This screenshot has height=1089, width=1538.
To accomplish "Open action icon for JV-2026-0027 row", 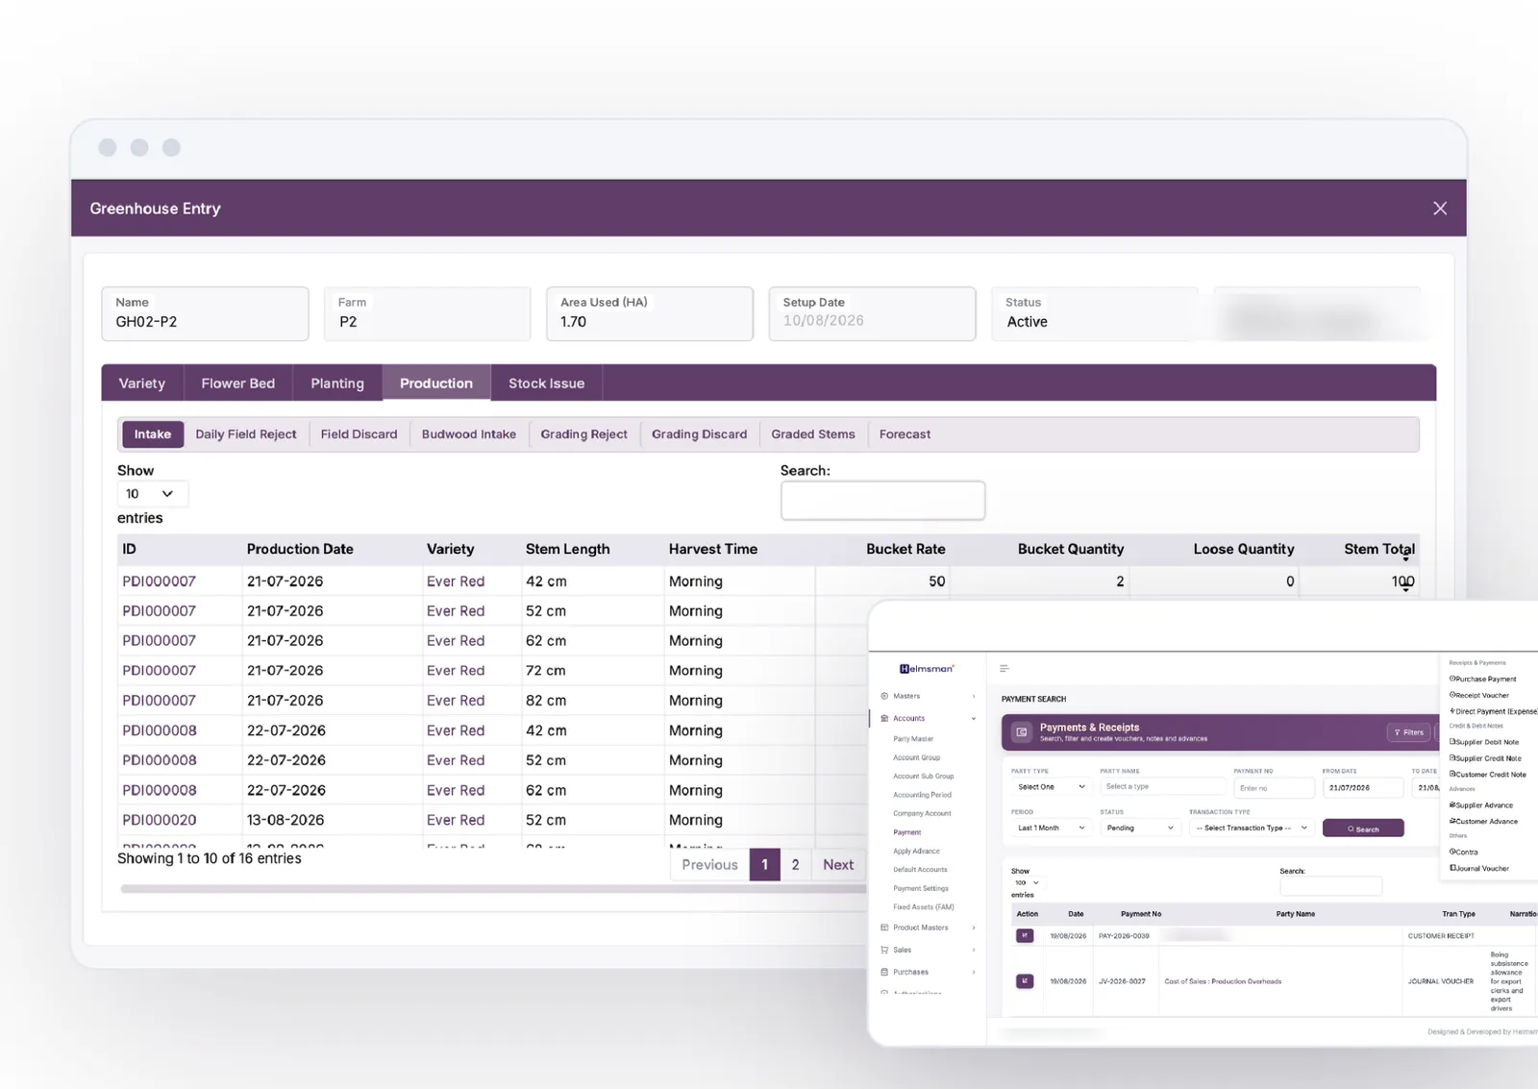I will pyautogui.click(x=1025, y=981).
